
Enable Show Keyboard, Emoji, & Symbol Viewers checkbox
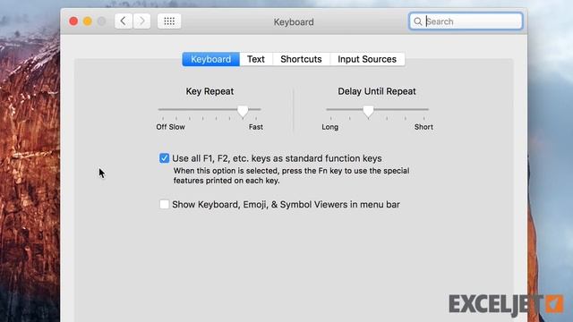pyautogui.click(x=164, y=204)
